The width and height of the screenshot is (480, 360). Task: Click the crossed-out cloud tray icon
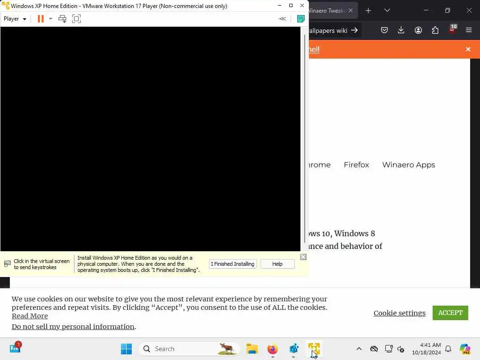[x=374, y=349]
